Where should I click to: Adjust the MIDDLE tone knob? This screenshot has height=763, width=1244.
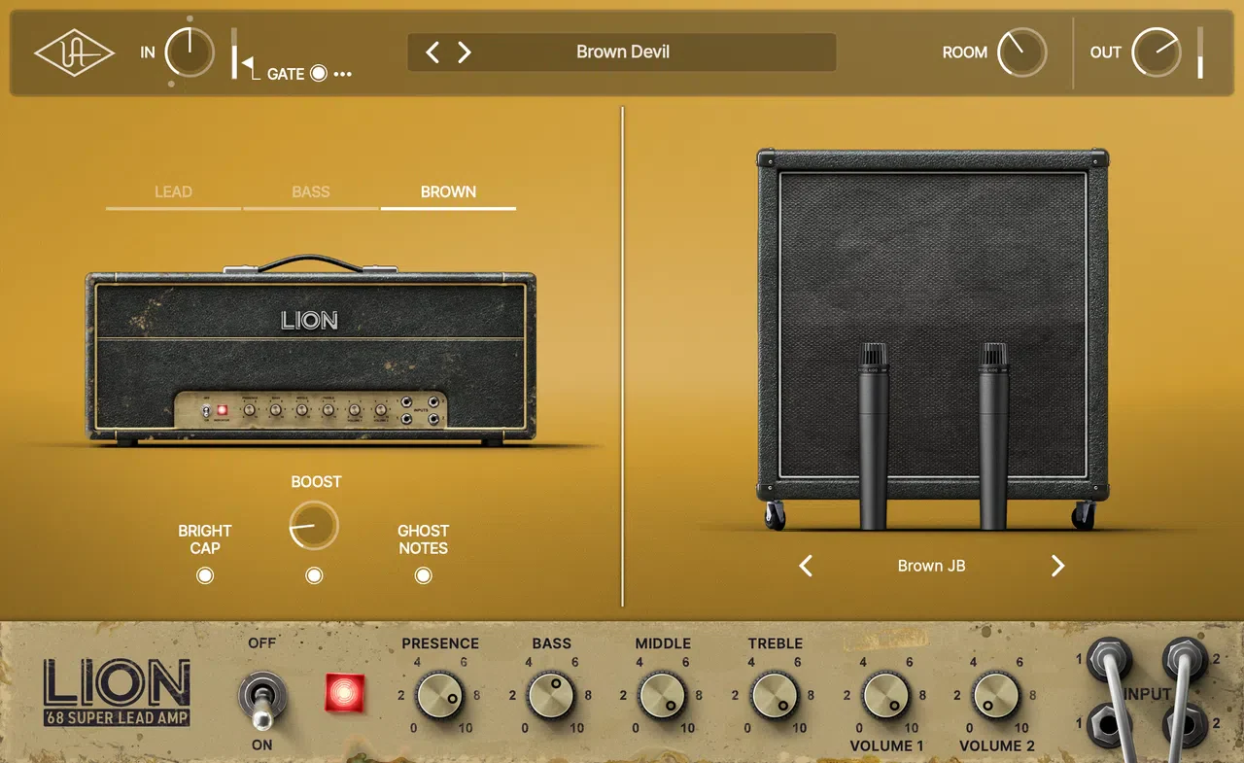[663, 695]
